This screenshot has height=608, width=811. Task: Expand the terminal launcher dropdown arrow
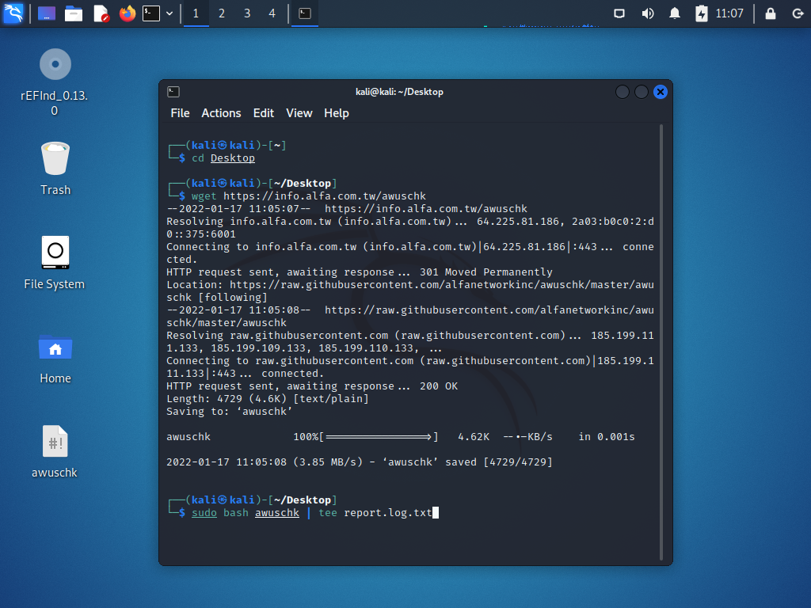(169, 13)
